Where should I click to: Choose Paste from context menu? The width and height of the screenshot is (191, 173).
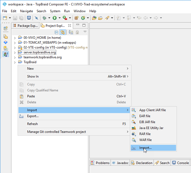[x=74, y=96]
